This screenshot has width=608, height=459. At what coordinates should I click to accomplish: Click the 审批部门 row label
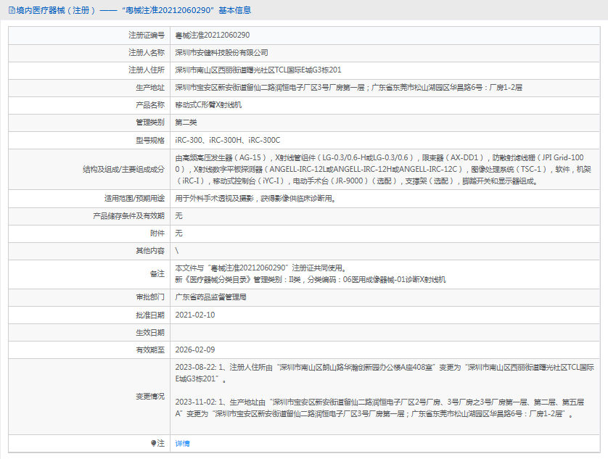tap(150, 297)
